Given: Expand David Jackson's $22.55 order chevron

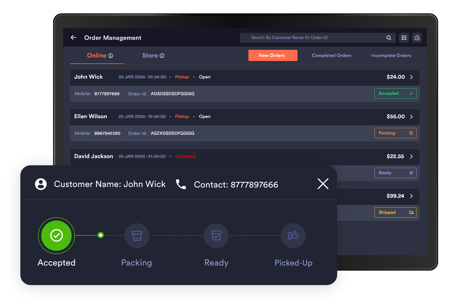Looking at the screenshot, I should tap(411, 156).
